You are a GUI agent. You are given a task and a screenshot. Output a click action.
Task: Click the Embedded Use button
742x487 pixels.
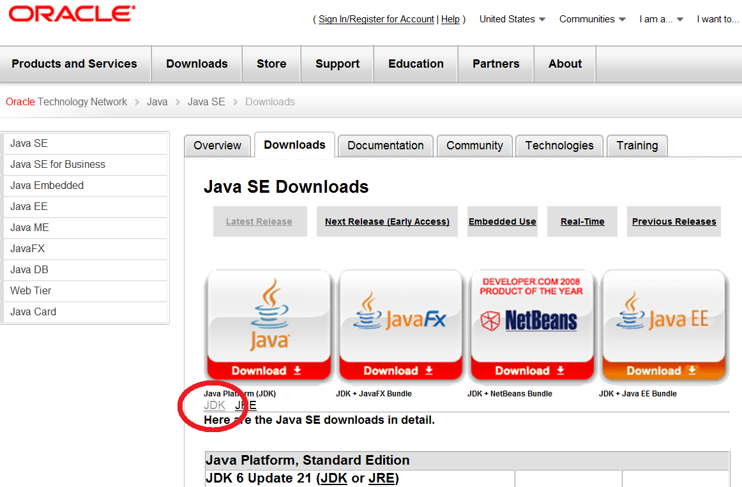502,221
